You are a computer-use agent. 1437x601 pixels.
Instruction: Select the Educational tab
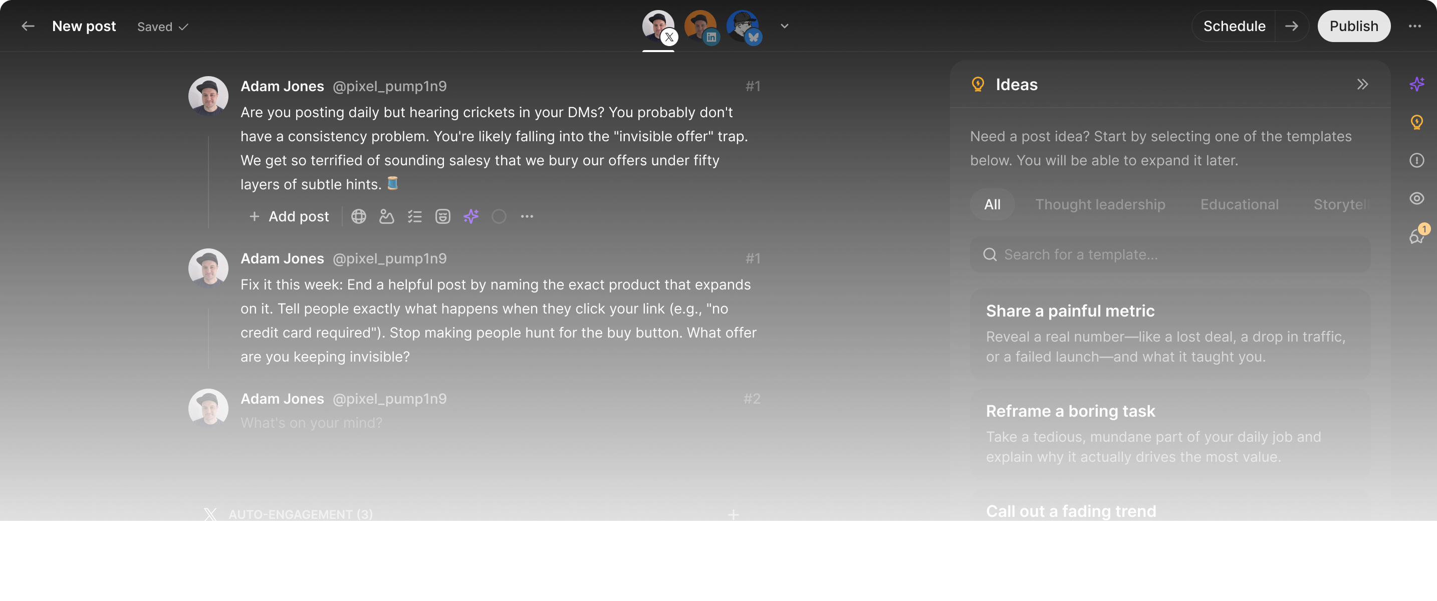1239,205
